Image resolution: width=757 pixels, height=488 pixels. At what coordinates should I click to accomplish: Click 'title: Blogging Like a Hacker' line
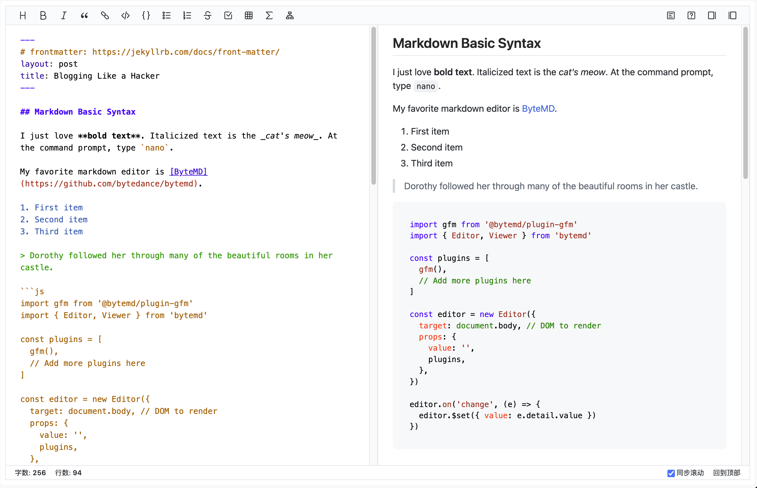[90, 76]
